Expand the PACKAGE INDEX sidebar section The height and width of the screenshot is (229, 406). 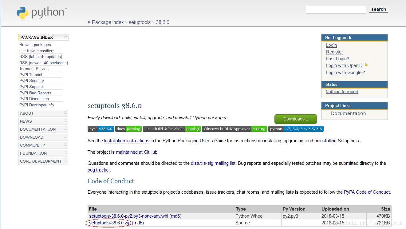[43, 37]
